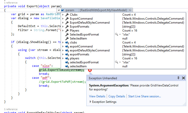Image resolution: width=188 pixels, height=113 pixels.
Task: Close the Exception Unhandled popup
Action: click(184, 78)
